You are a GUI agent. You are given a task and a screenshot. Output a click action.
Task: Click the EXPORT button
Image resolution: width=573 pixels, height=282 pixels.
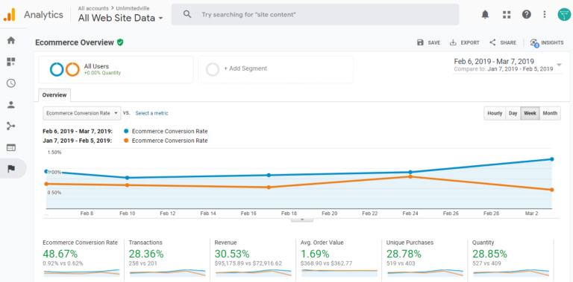coord(465,42)
